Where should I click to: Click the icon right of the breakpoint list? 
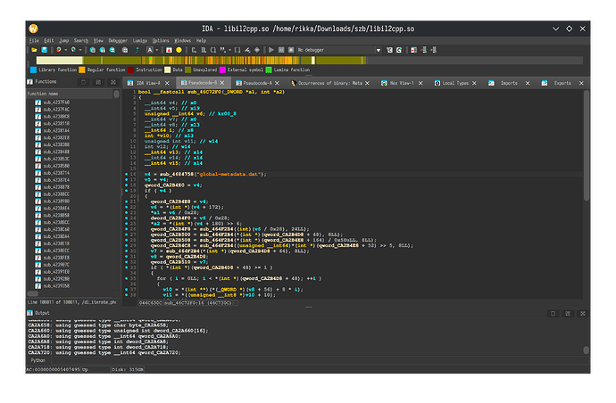pos(423,50)
